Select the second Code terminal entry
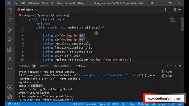The image size is (189, 106). (167, 76)
